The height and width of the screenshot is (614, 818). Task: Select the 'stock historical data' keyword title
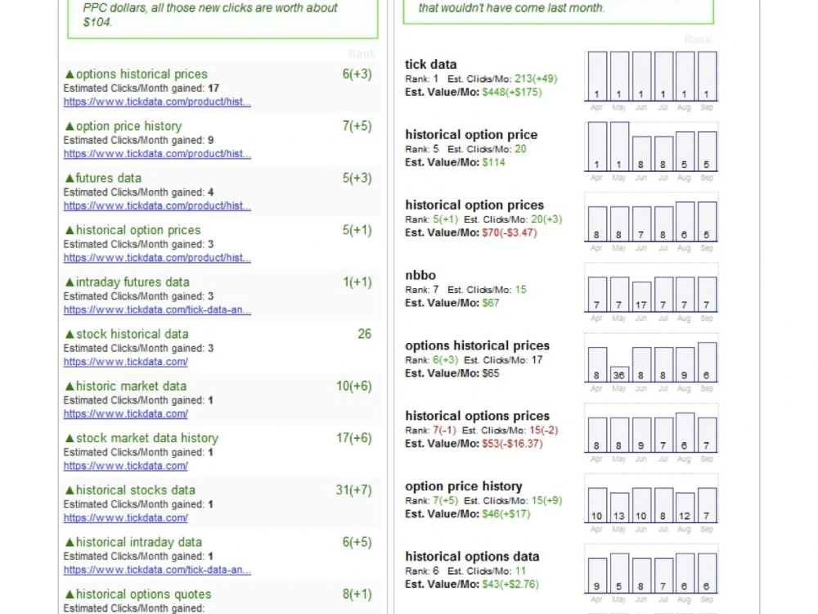coord(132,334)
